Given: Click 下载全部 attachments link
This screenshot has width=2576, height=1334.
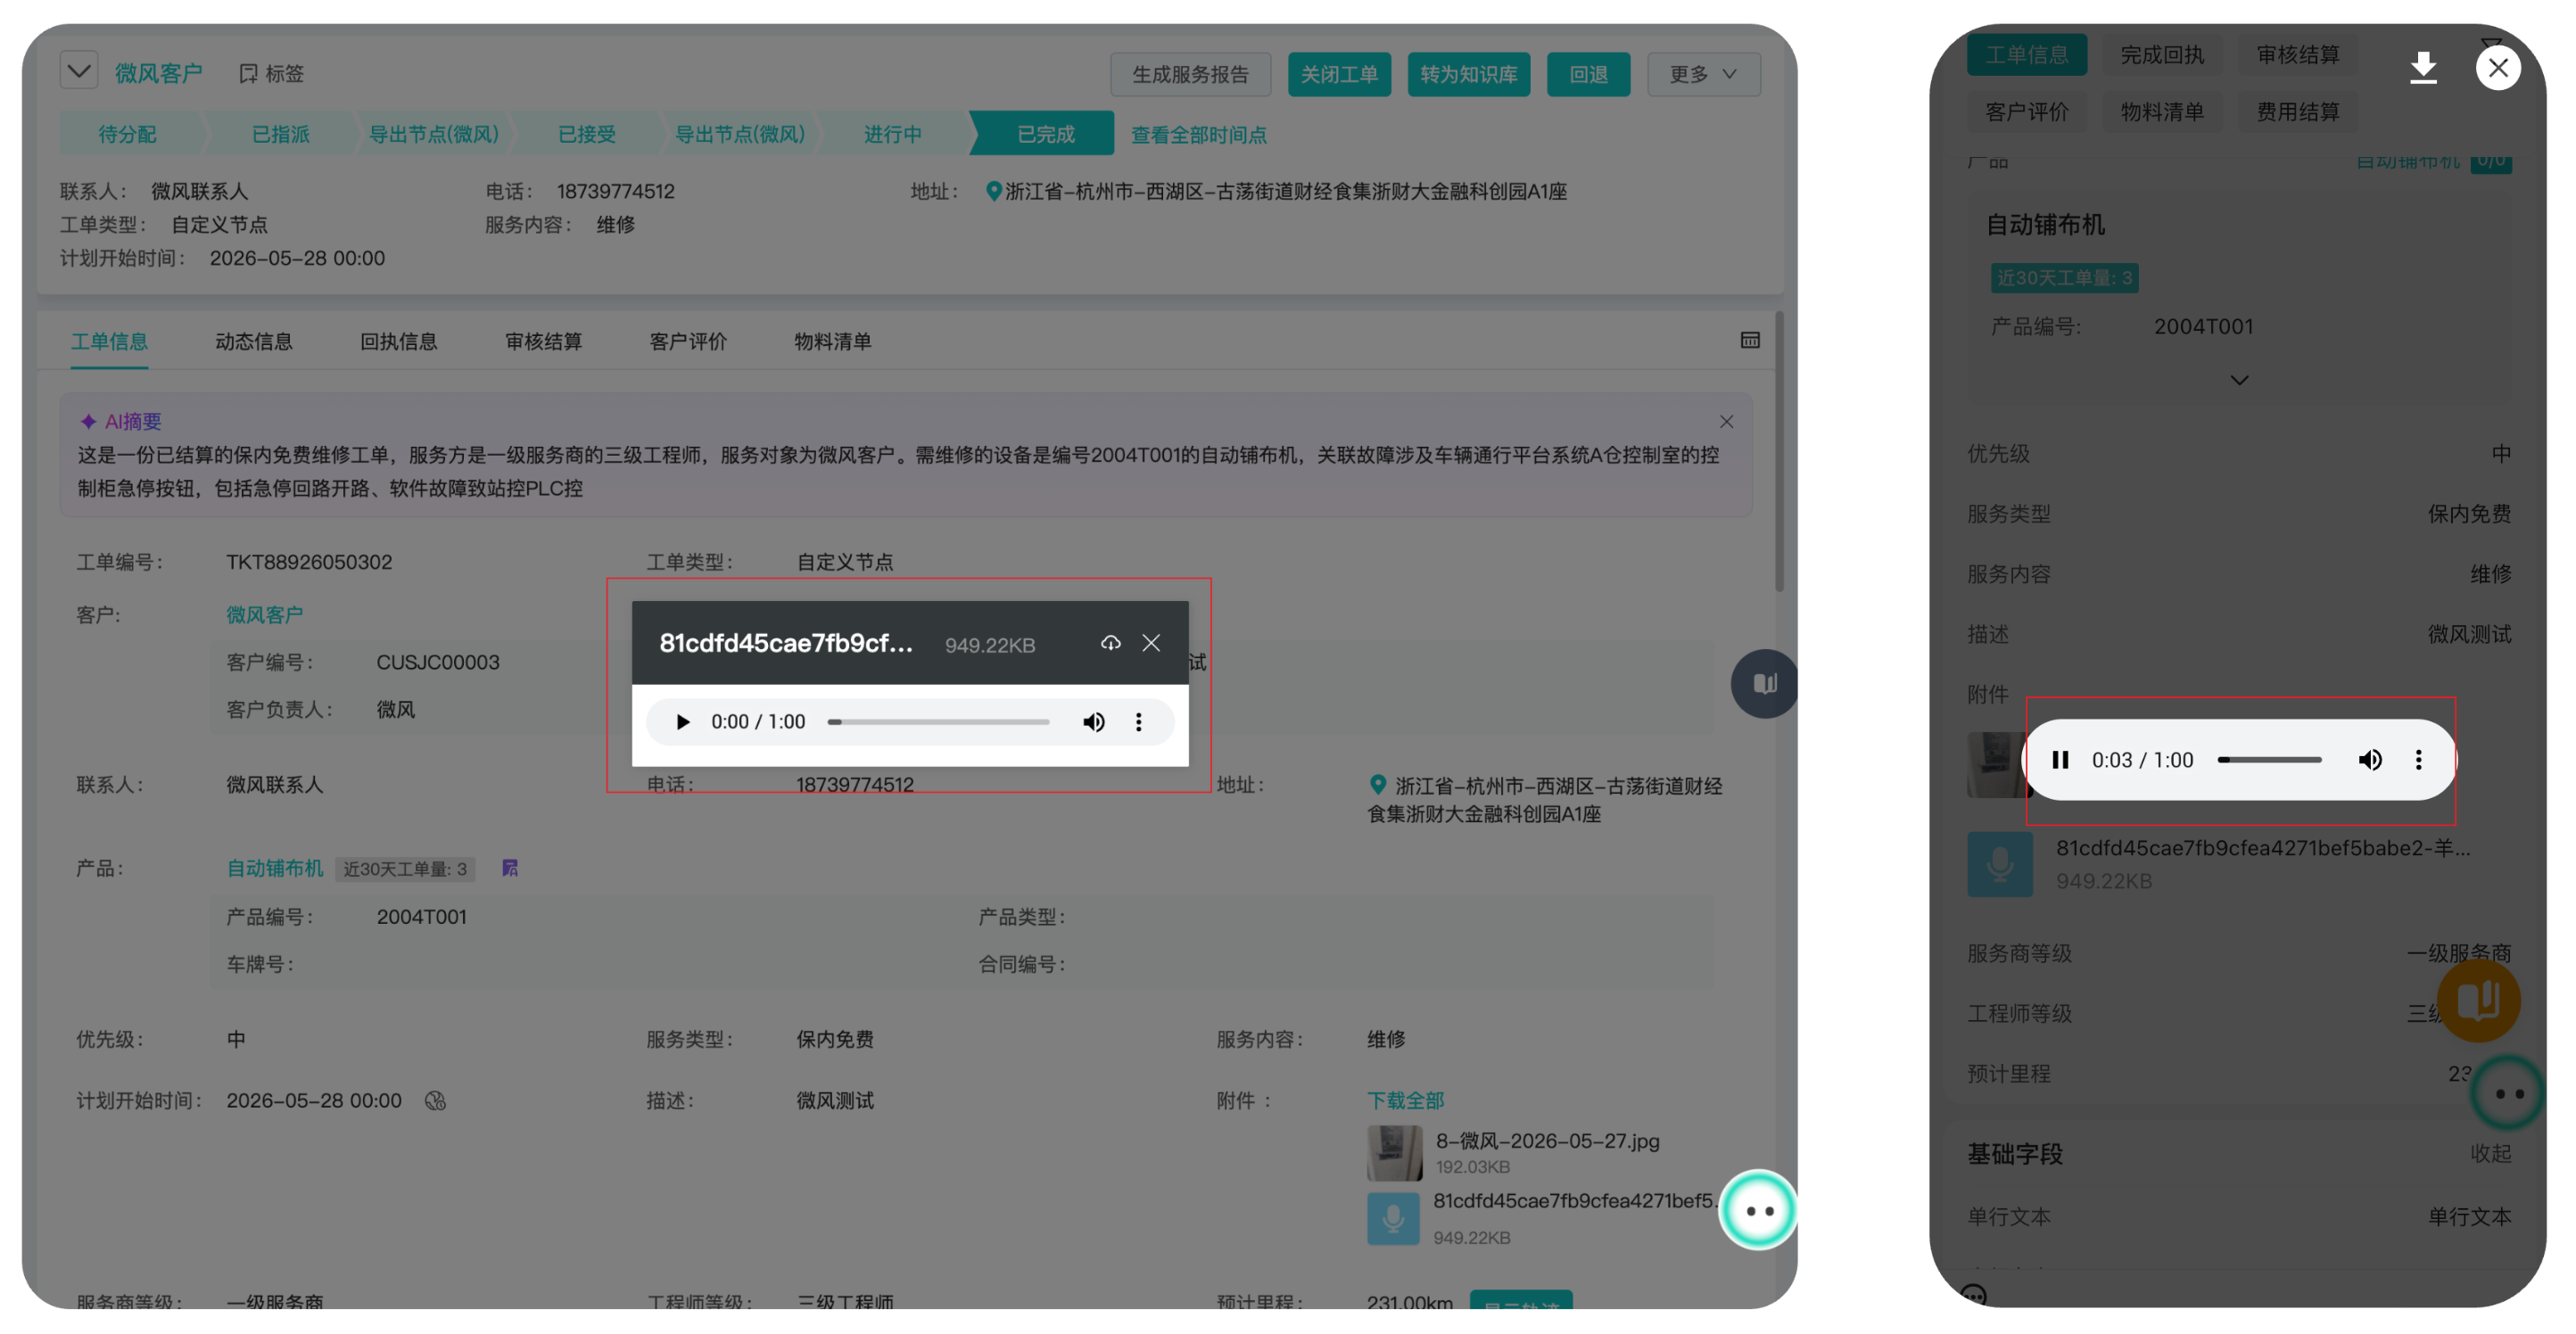Looking at the screenshot, I should (1405, 1100).
